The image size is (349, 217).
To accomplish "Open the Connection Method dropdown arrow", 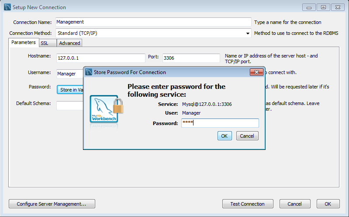I will tap(248, 33).
